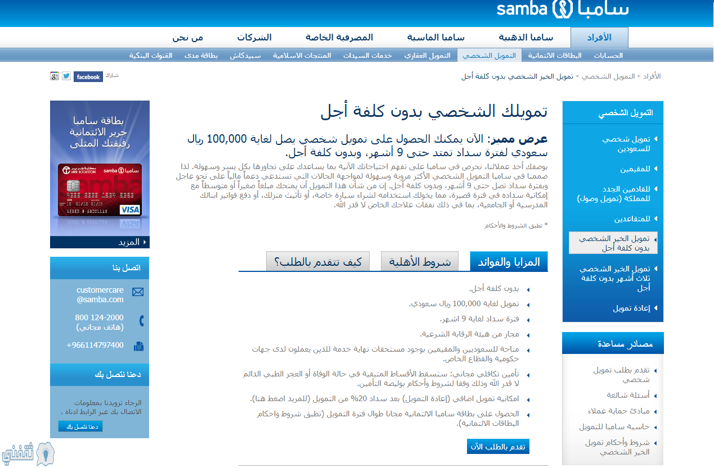This screenshot has width=714, height=468.
Task: Open للمتقاعدين sidebar item
Action: tap(632, 219)
